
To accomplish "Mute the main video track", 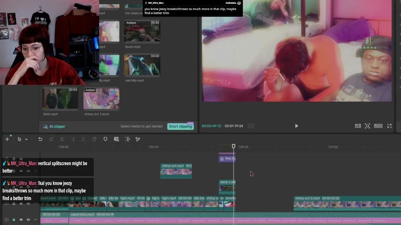I will pos(28,204).
